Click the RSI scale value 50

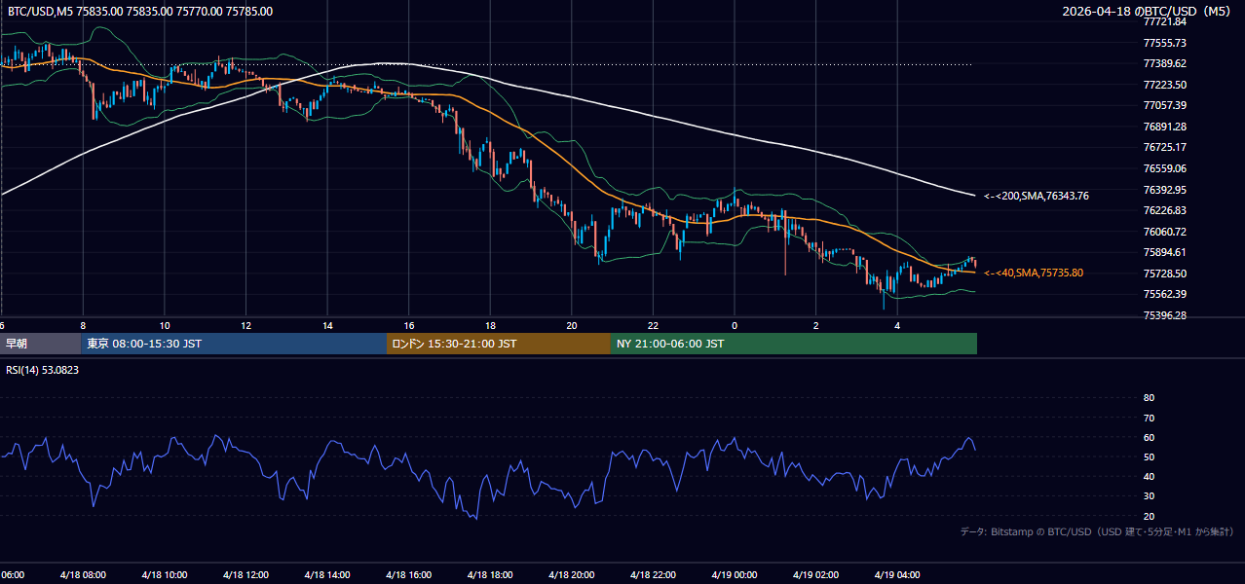pyautogui.click(x=1149, y=456)
